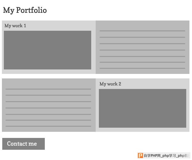Click the description panel right of My work 1
The height and width of the screenshot is (160, 192).
click(x=142, y=47)
